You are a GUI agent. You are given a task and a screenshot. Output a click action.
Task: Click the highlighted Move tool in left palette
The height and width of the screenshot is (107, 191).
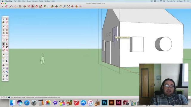coord(3,44)
